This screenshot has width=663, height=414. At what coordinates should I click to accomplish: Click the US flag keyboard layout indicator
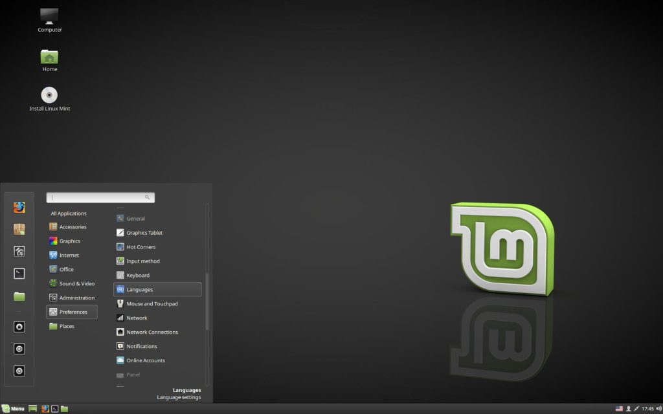pyautogui.click(x=619, y=409)
